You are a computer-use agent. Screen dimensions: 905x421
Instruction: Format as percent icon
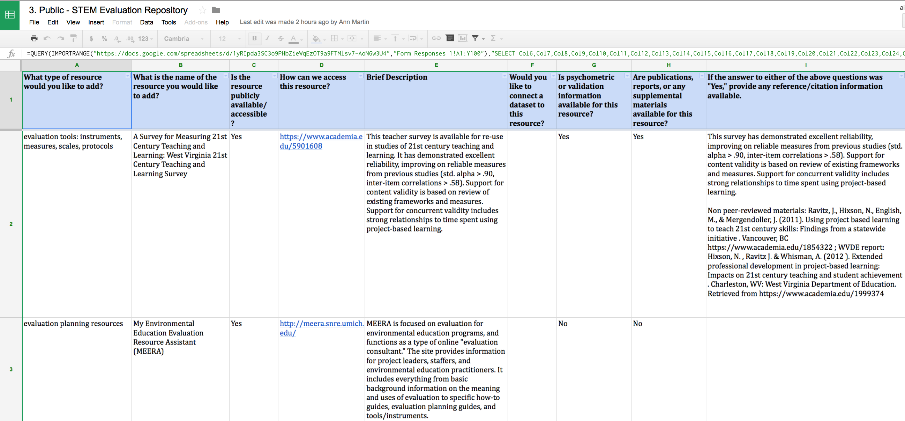pos(104,39)
